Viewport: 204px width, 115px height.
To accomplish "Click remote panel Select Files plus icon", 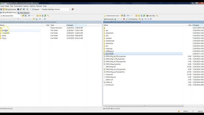I will pyautogui.click(x=146, y=19).
